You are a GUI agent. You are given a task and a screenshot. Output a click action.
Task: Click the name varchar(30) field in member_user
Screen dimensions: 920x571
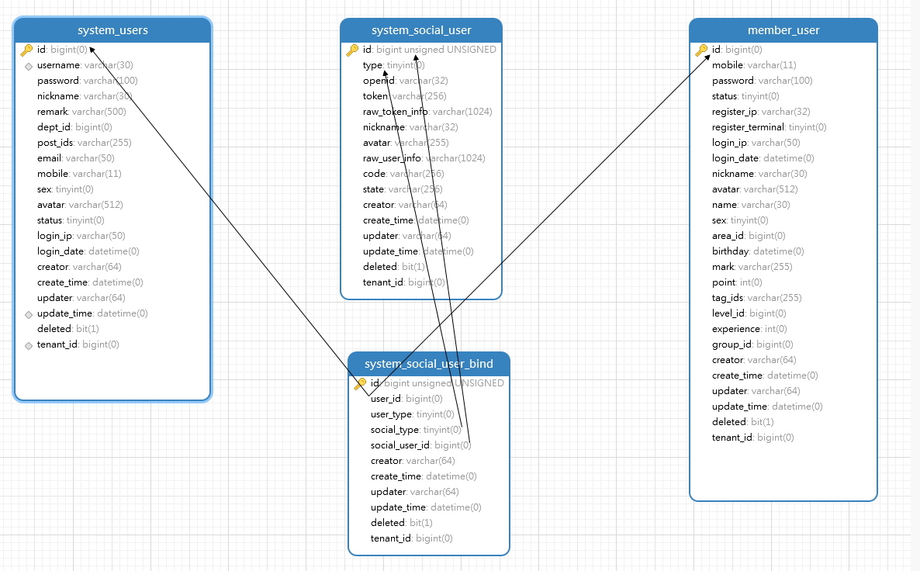(x=751, y=205)
